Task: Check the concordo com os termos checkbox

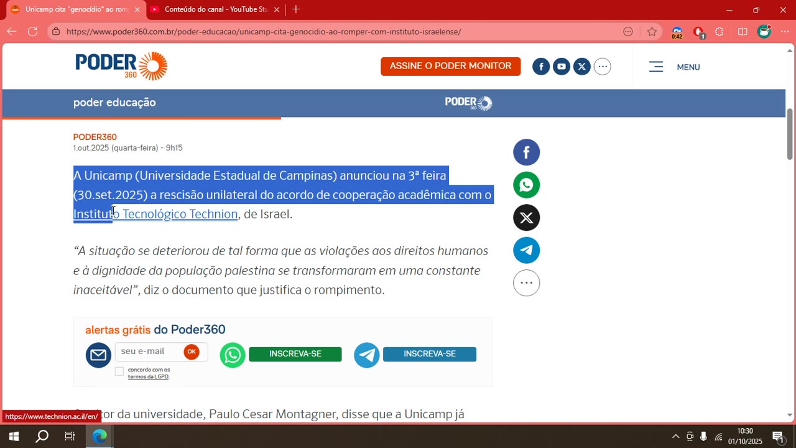Action: click(x=119, y=371)
